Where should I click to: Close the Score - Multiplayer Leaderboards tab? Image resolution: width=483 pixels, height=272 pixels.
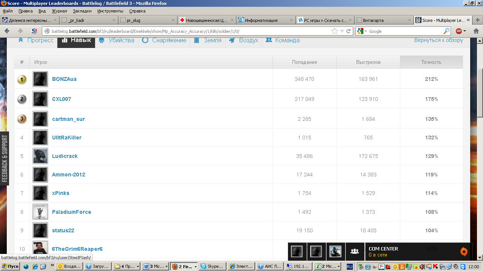[x=468, y=20]
